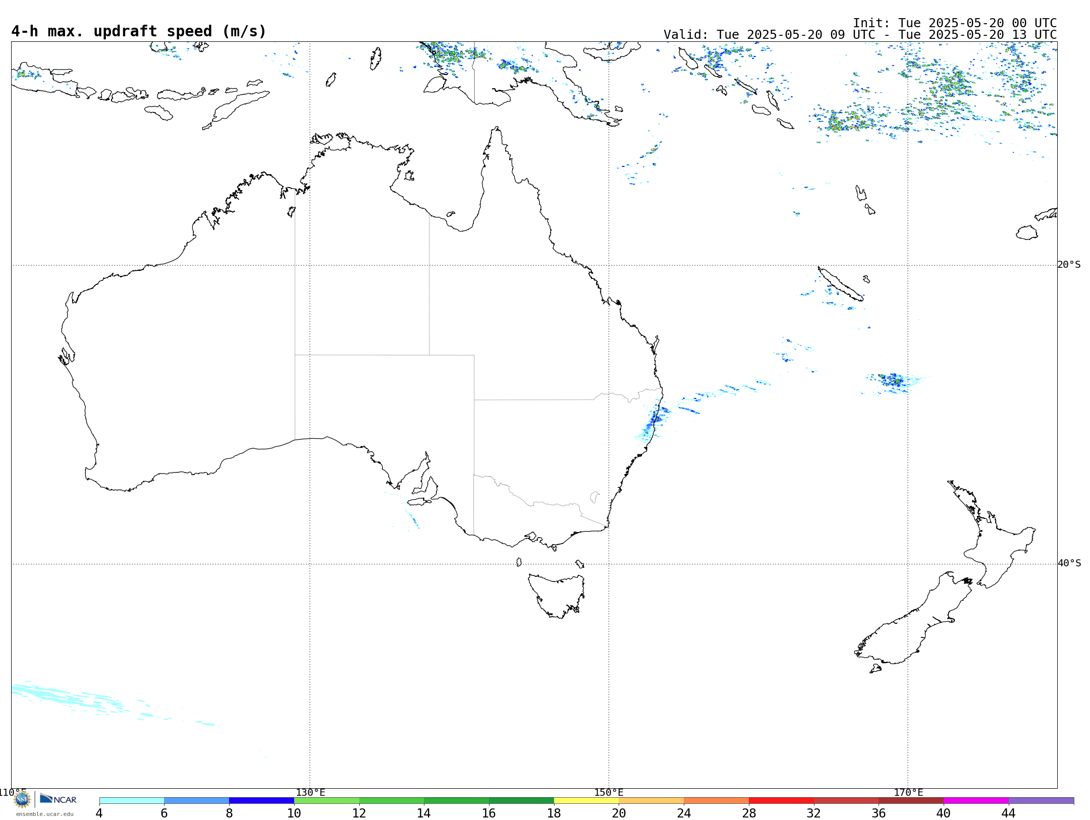Click the light green 10-12 colorbar swatch
Screen dimensions: 1090x820
326,801
